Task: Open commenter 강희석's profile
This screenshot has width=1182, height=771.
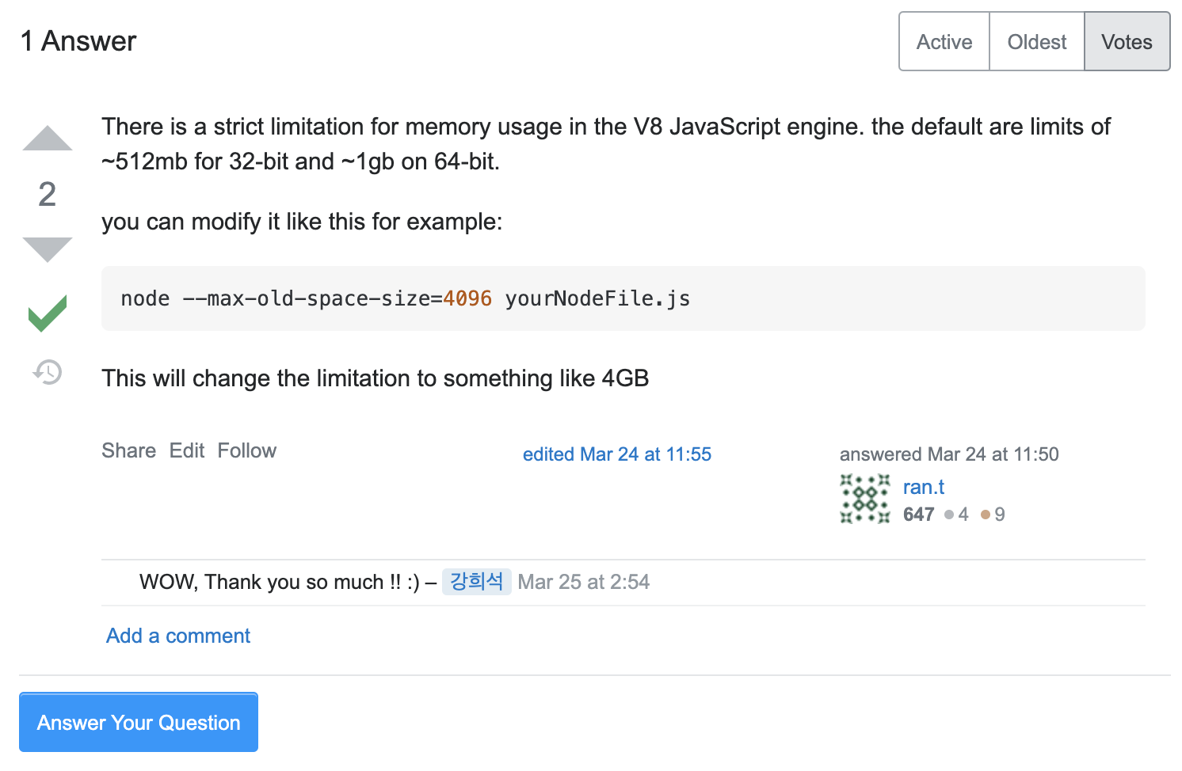Action: tap(476, 582)
